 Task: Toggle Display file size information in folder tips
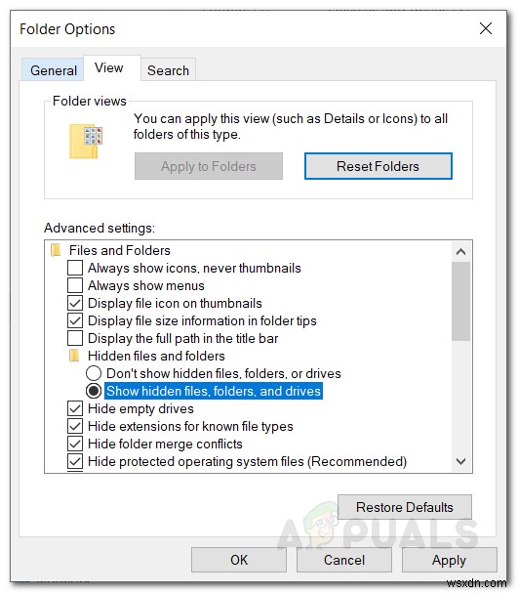coord(75,320)
